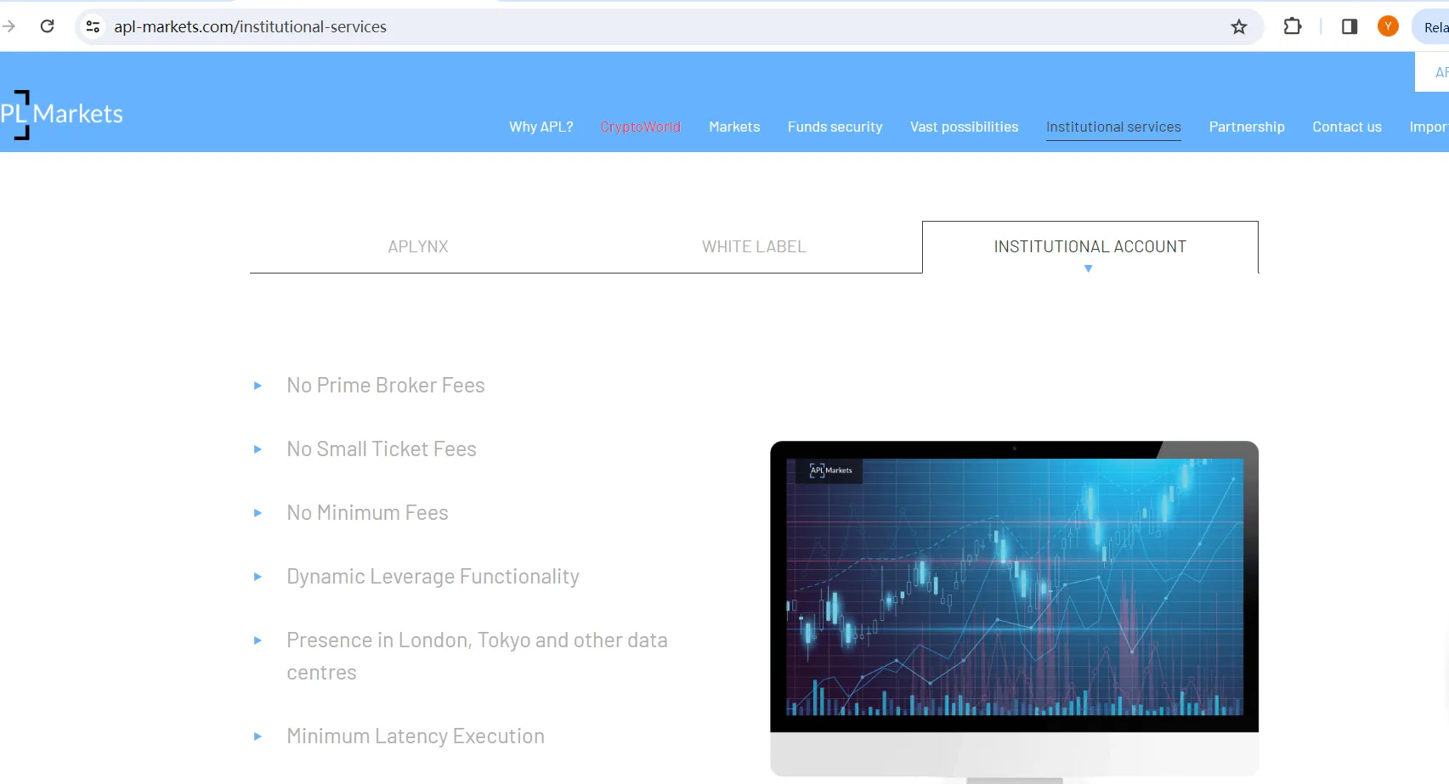1449x784 pixels.
Task: Bookmark this page with the star icon
Action: (x=1239, y=26)
